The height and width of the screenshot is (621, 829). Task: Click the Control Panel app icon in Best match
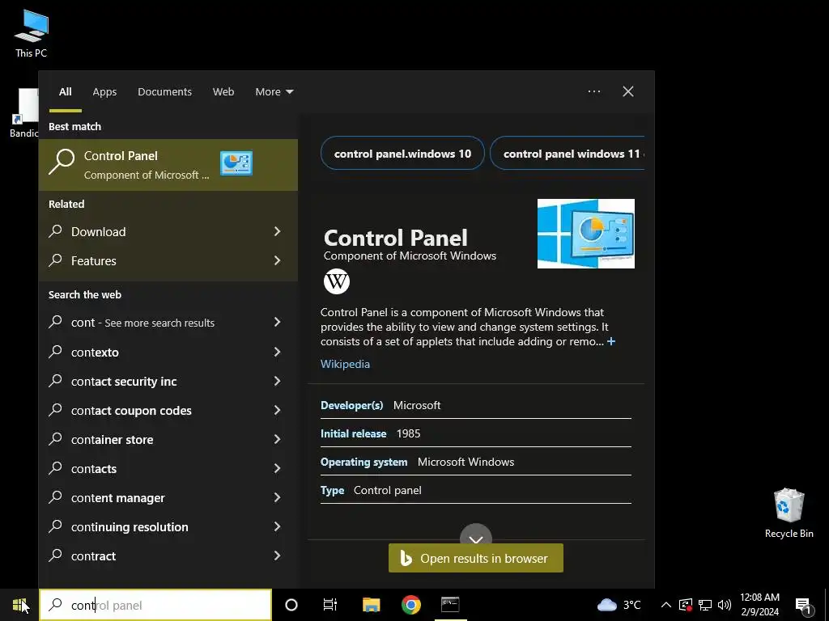coord(236,163)
